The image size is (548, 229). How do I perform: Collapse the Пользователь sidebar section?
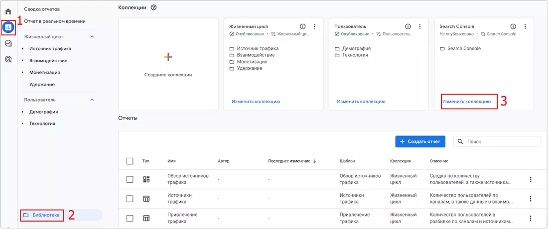click(x=92, y=100)
